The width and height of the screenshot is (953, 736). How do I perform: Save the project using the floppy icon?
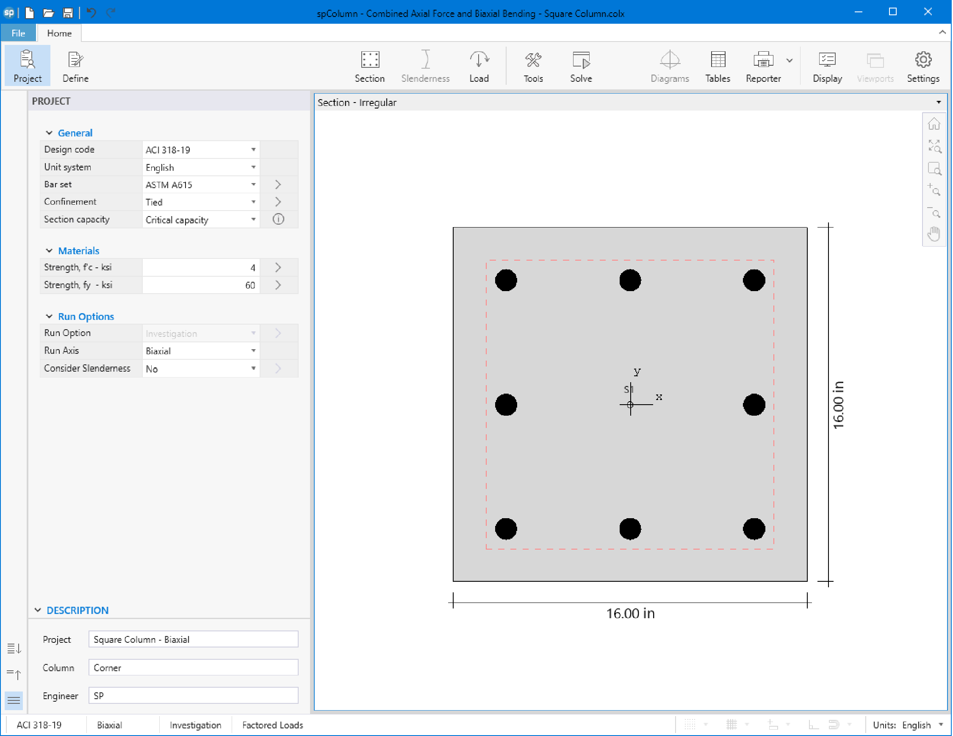[x=68, y=13]
